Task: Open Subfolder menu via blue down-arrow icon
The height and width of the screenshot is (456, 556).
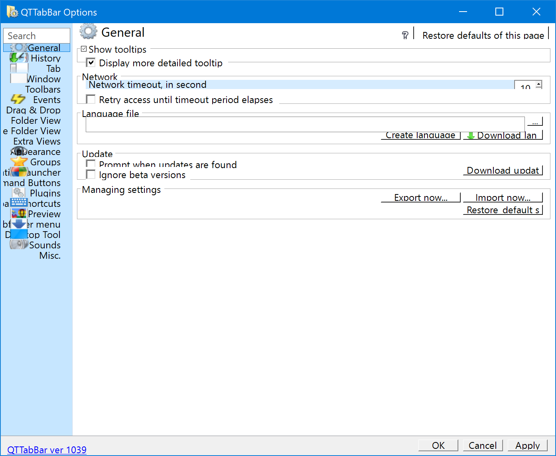Action: [19, 224]
